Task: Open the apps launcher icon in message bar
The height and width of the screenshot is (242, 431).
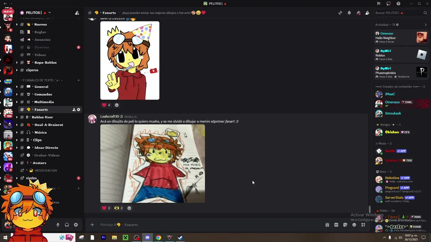Action: [363, 225]
